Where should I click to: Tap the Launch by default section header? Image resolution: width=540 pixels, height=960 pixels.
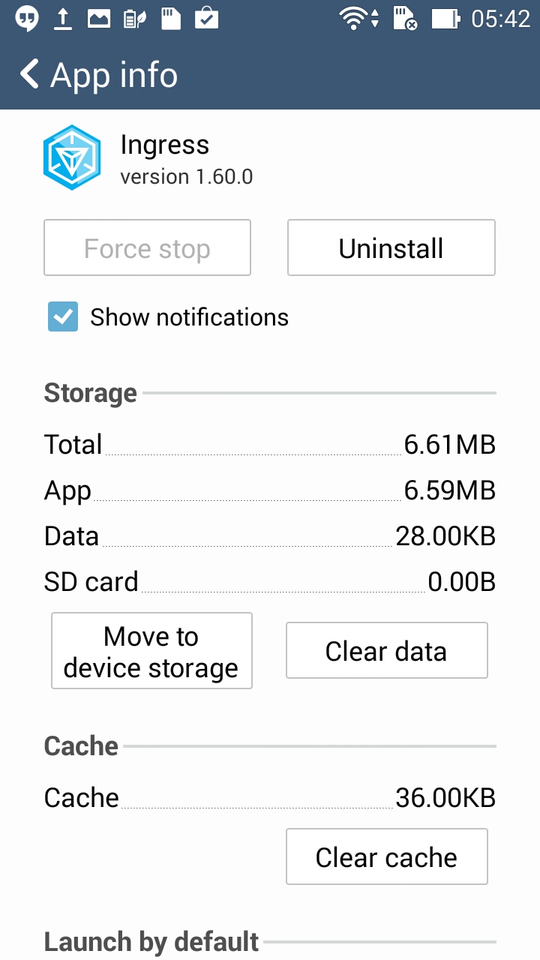coord(151,941)
